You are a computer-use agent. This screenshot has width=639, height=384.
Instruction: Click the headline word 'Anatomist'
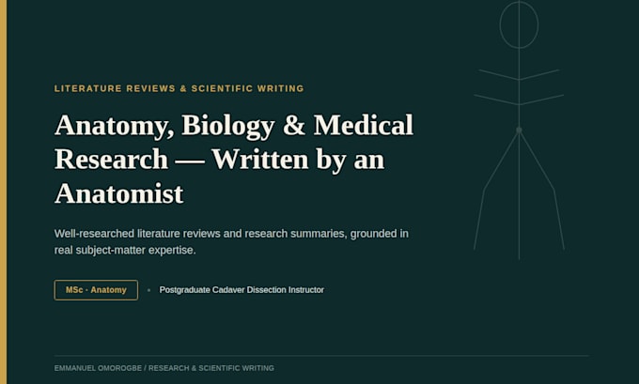pos(119,193)
